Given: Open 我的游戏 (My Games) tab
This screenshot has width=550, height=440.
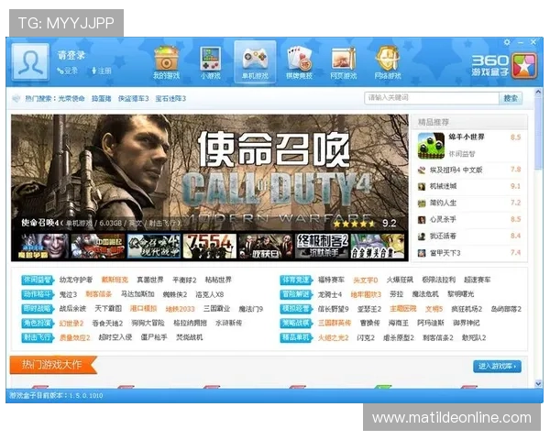Looking at the screenshot, I should point(166,62).
